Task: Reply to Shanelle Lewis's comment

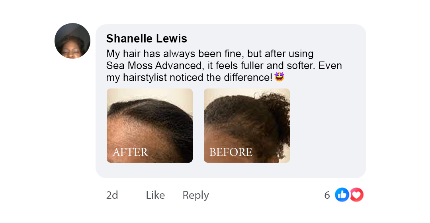Action: (195, 195)
